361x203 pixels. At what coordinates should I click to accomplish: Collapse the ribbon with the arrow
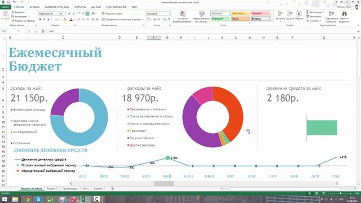358,25
